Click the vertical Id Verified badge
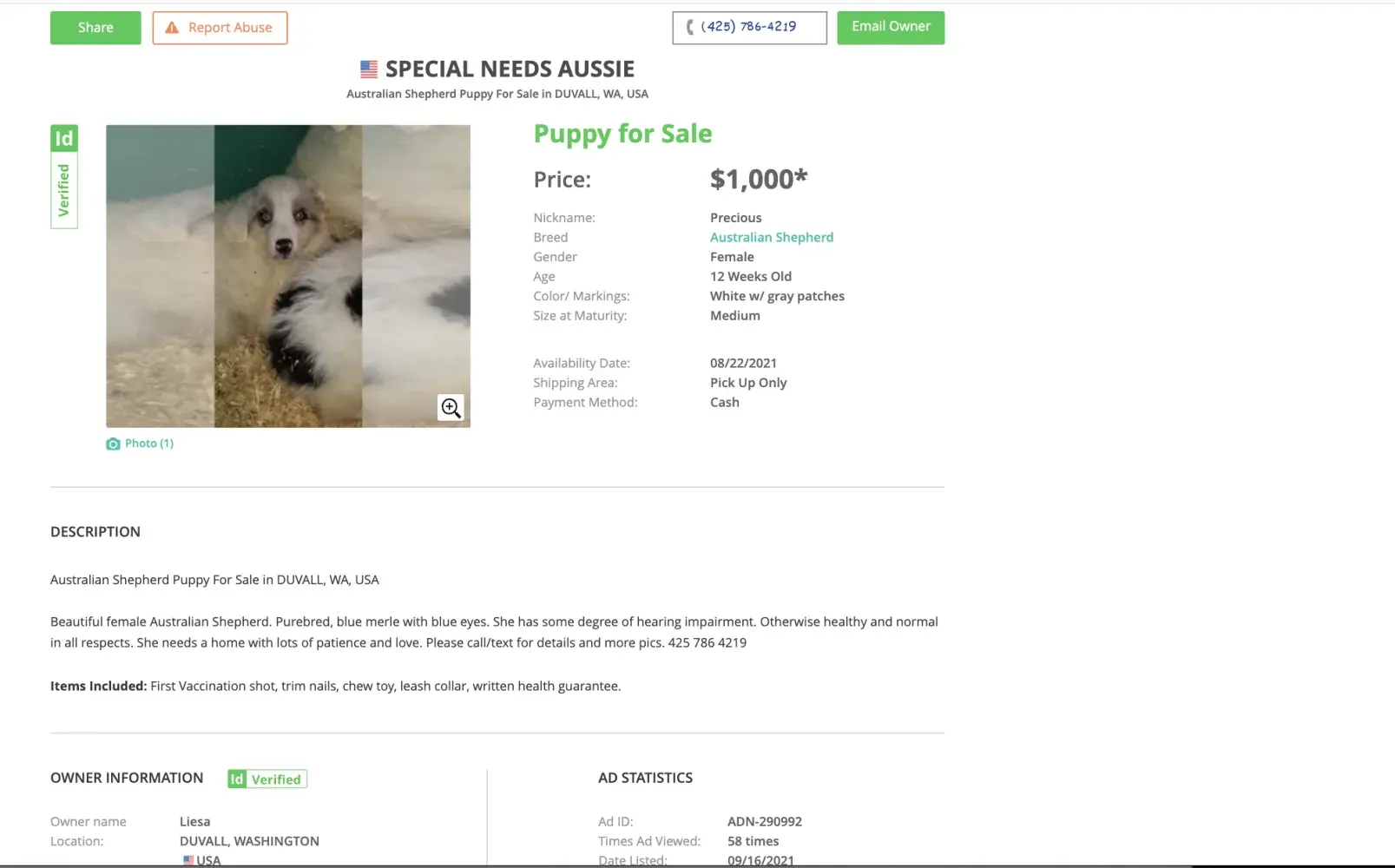Viewport: 1395px width, 868px height. coord(64,176)
